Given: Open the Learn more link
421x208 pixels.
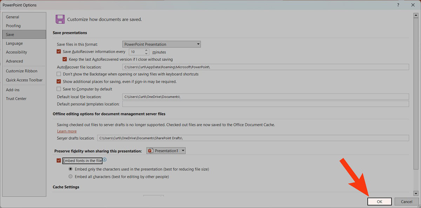Looking at the screenshot, I should point(67,131).
